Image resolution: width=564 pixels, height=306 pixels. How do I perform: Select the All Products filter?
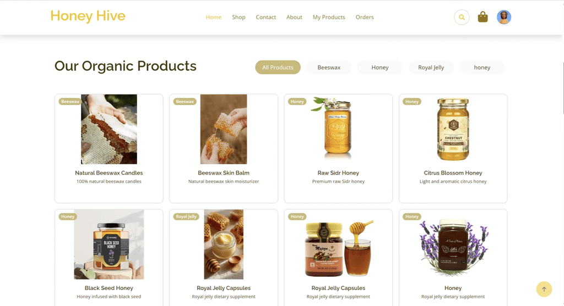(x=278, y=68)
